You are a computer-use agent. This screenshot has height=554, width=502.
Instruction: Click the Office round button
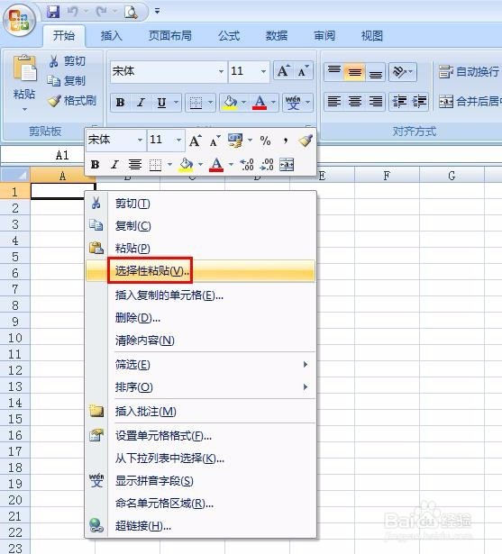(20, 20)
